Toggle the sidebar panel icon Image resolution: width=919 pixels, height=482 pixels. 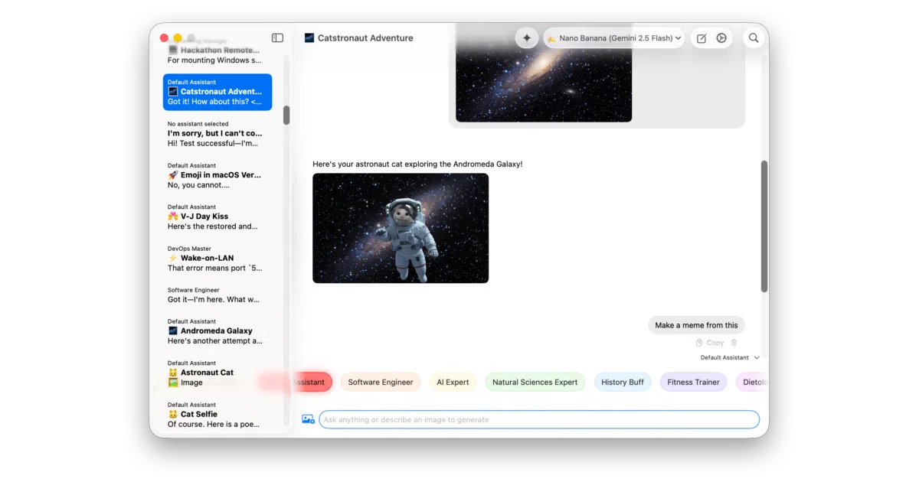click(277, 38)
